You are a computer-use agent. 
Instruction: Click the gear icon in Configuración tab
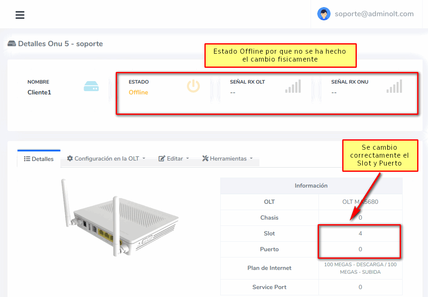point(70,158)
